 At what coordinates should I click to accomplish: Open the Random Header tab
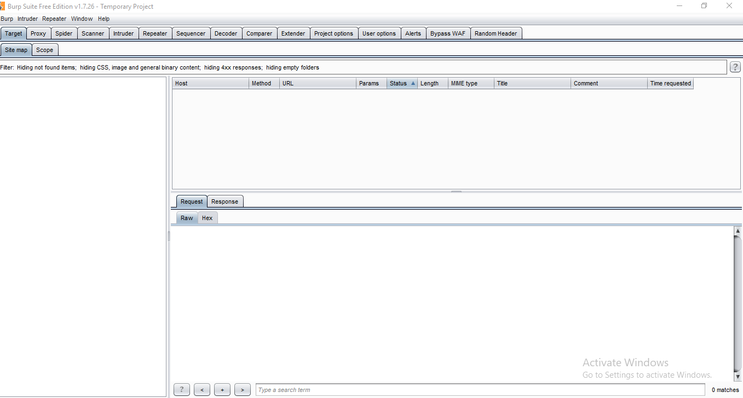coord(496,33)
